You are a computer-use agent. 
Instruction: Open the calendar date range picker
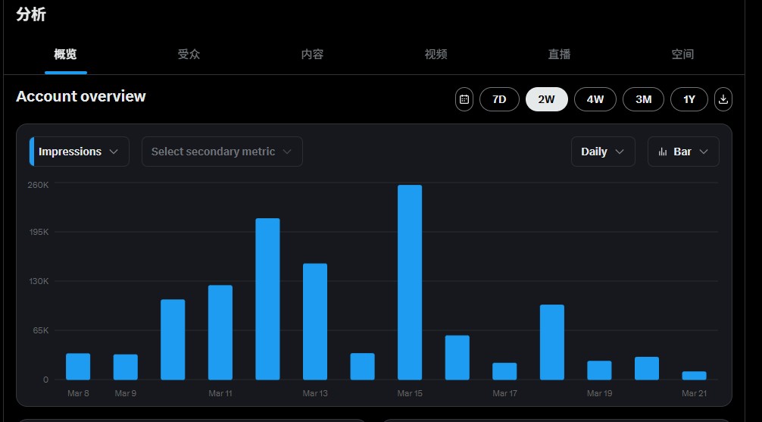[464, 99]
